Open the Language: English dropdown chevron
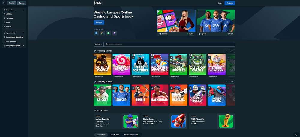300x137 pixels. point(23,46)
